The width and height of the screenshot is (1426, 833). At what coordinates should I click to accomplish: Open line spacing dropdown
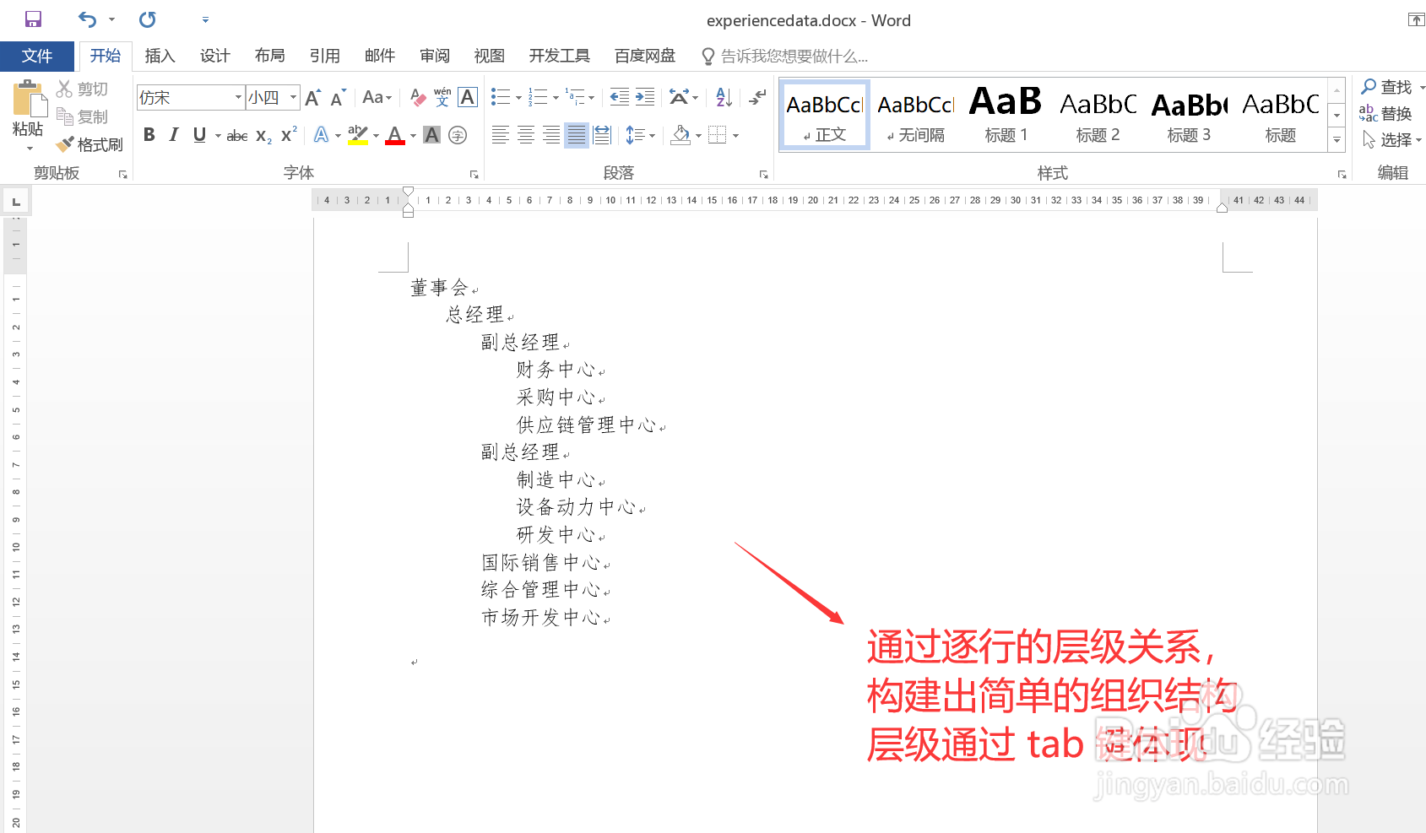[641, 135]
